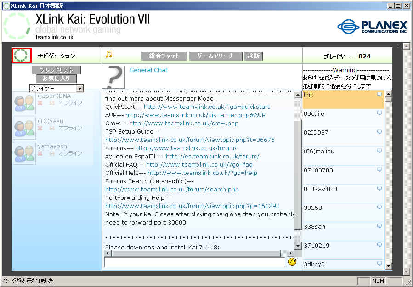Click the outer page scroll down arrow
This screenshot has height=287, width=413.
pos(407,271)
